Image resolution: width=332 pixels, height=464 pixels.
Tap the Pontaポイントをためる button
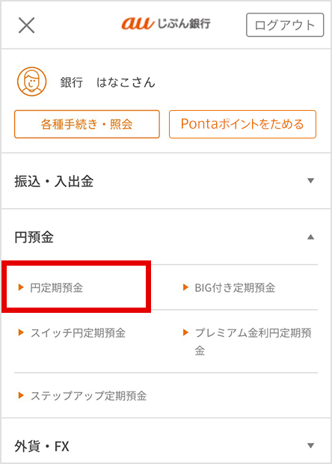pos(243,124)
